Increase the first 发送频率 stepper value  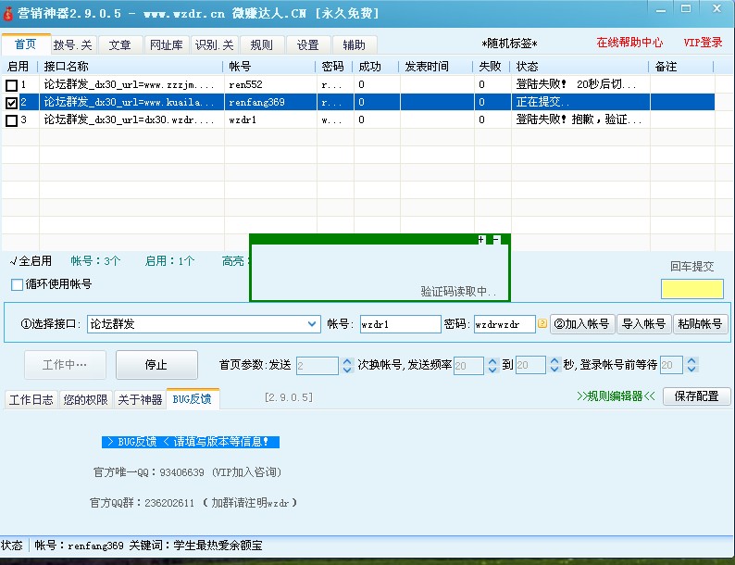(x=492, y=361)
